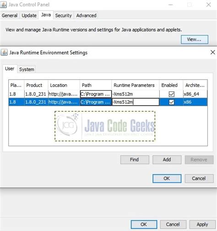
Task: Click OK in the Java Control Panel
Action: pos(144,225)
